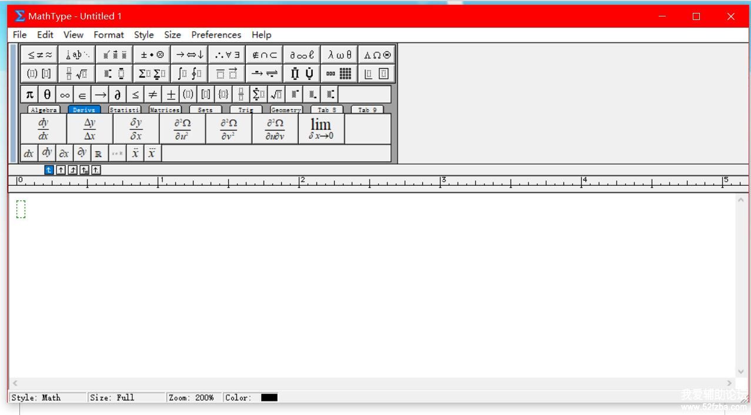Click the not-equal sign button
This screenshot has width=751, height=415.
pos(153,94)
